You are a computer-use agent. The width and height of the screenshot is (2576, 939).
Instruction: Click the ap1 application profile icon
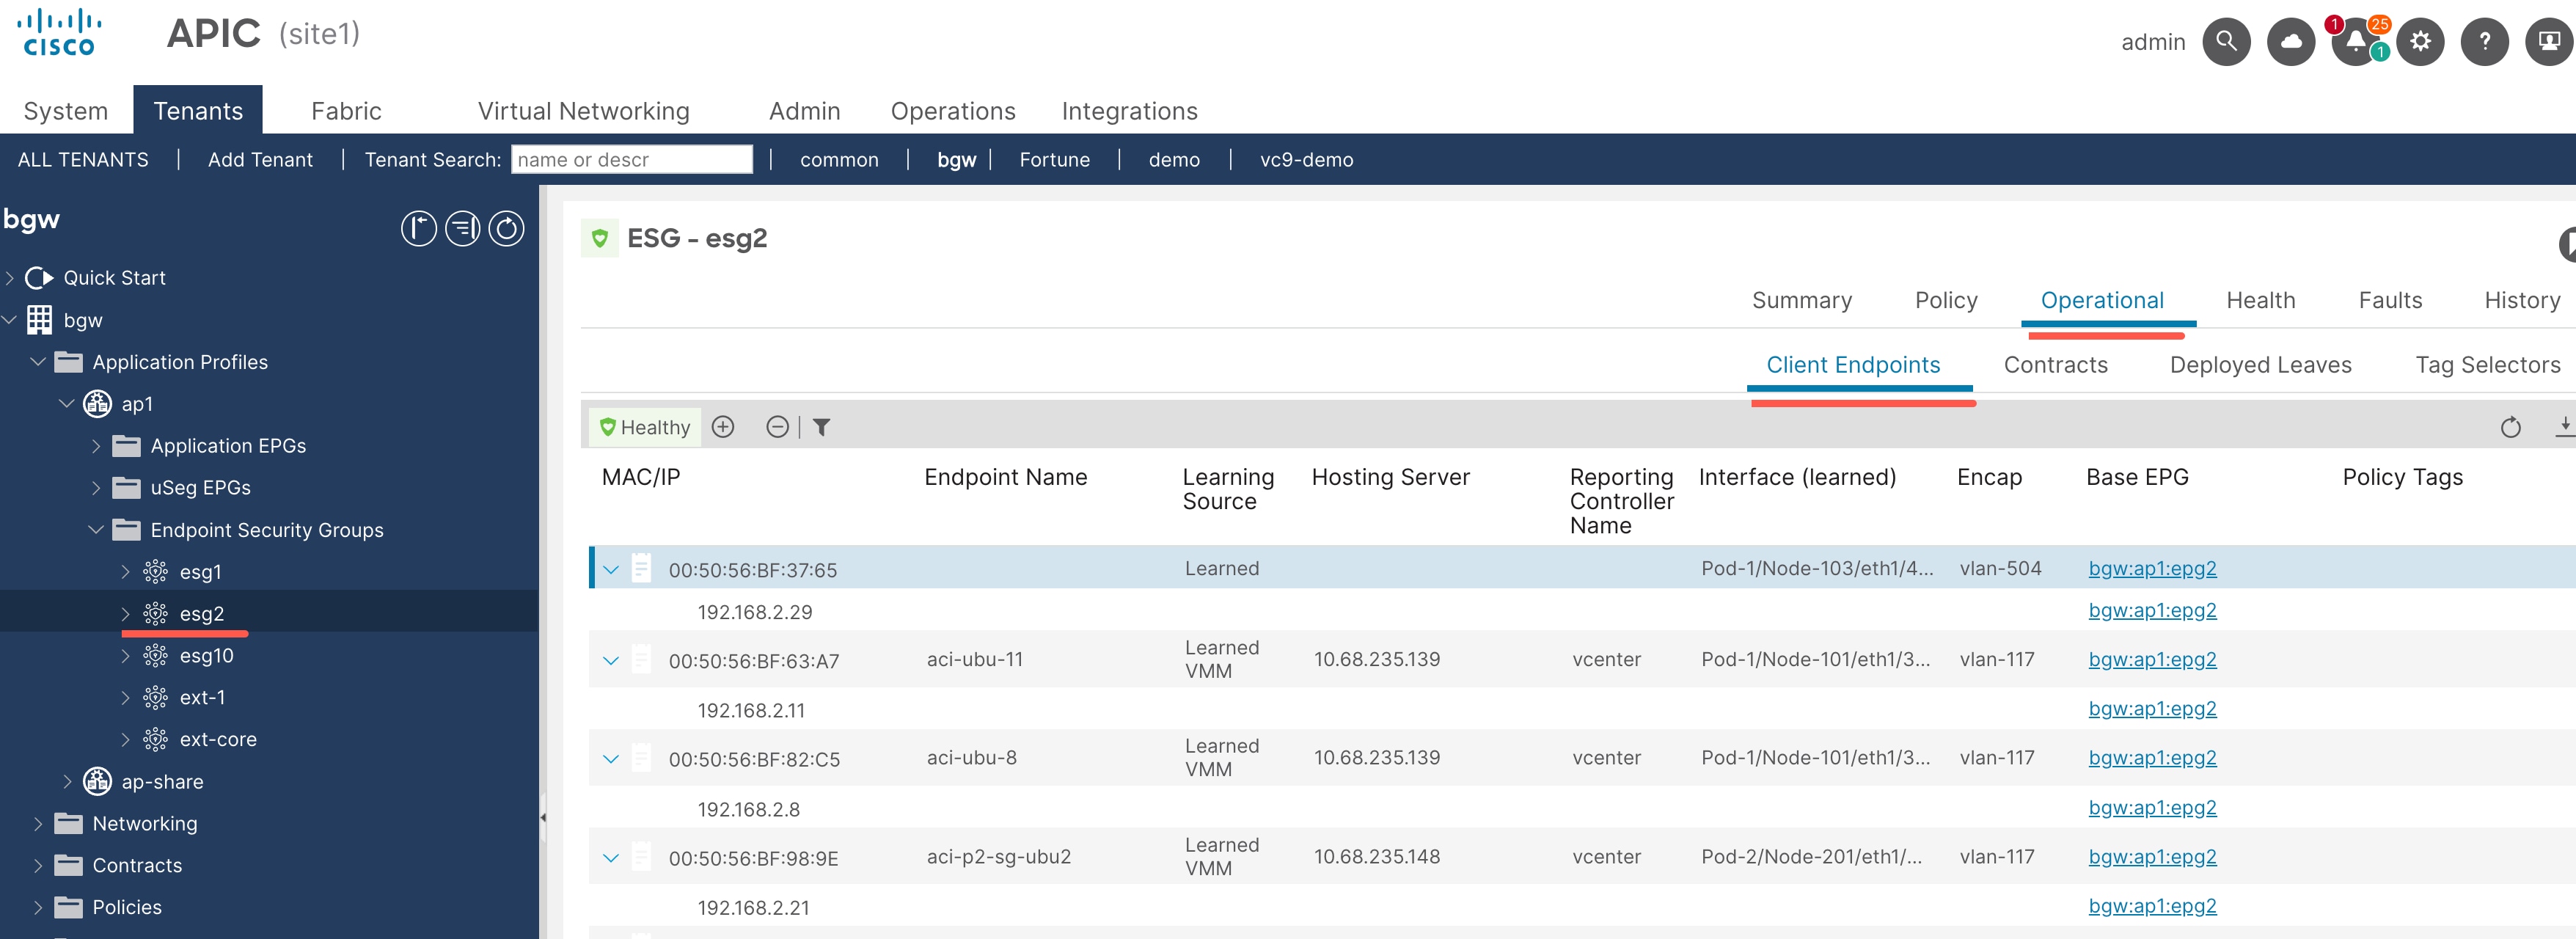click(97, 404)
